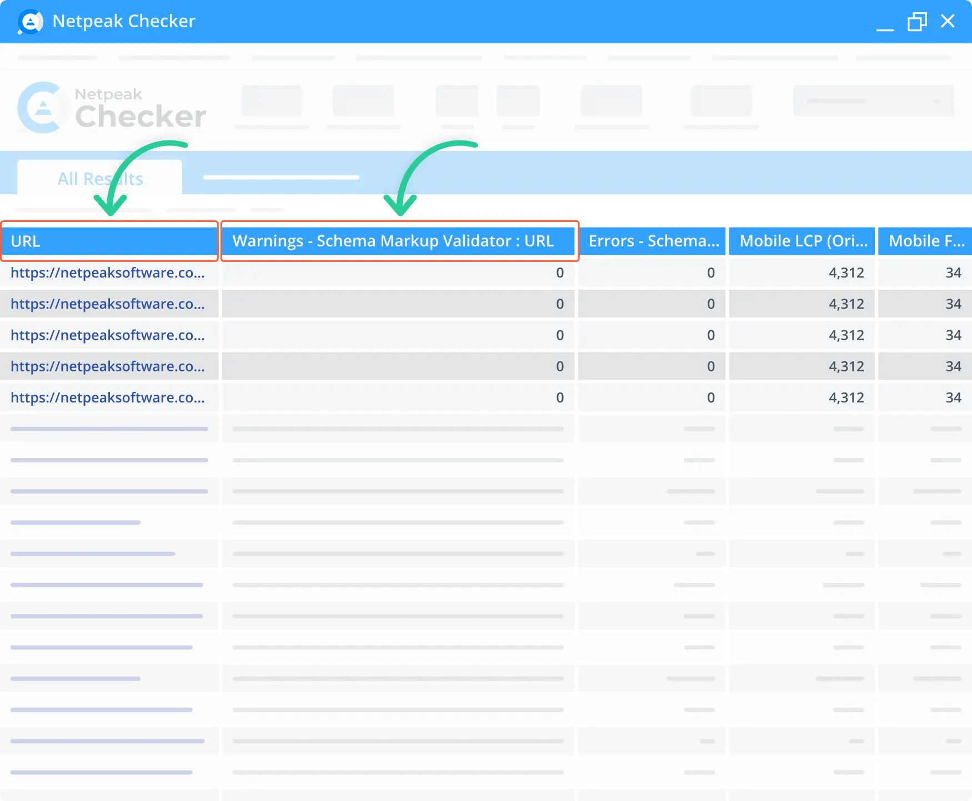Select first row Warnings value 0
The width and height of the screenshot is (972, 801).
[560, 273]
